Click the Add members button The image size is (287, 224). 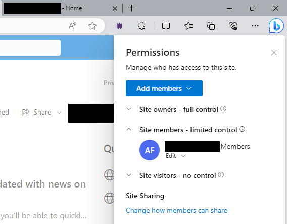pos(164,88)
